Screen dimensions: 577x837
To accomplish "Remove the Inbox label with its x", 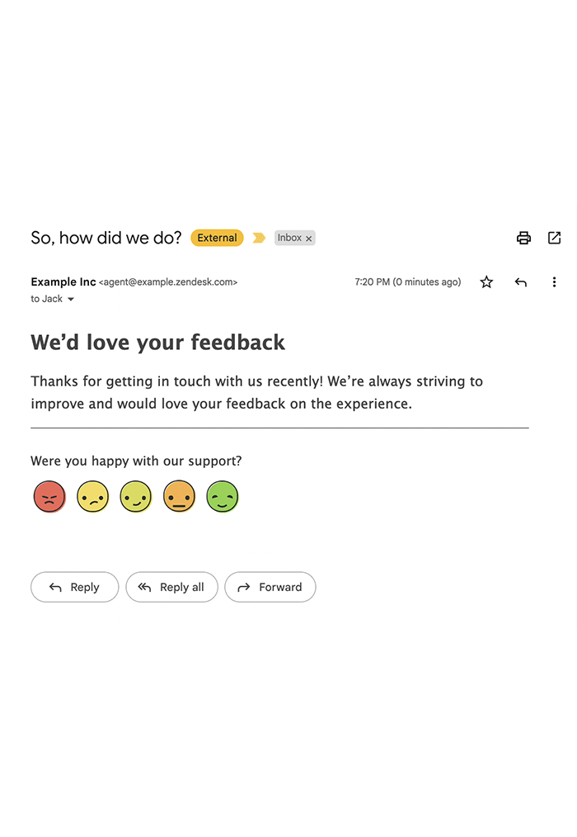I will [x=309, y=239].
